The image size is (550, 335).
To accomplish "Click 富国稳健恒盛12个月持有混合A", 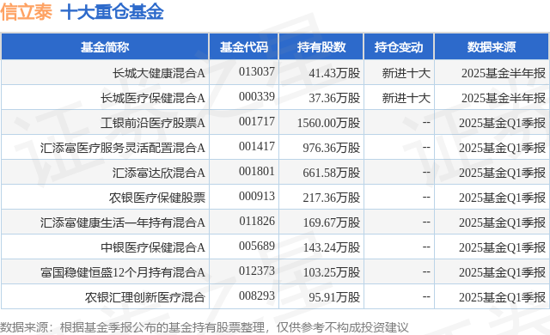I will (x=122, y=272).
